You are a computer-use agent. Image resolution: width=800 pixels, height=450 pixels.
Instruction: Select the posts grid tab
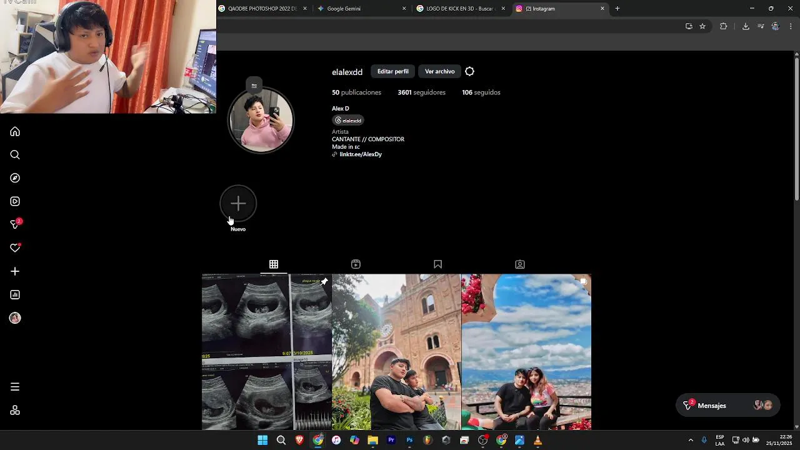point(274,264)
